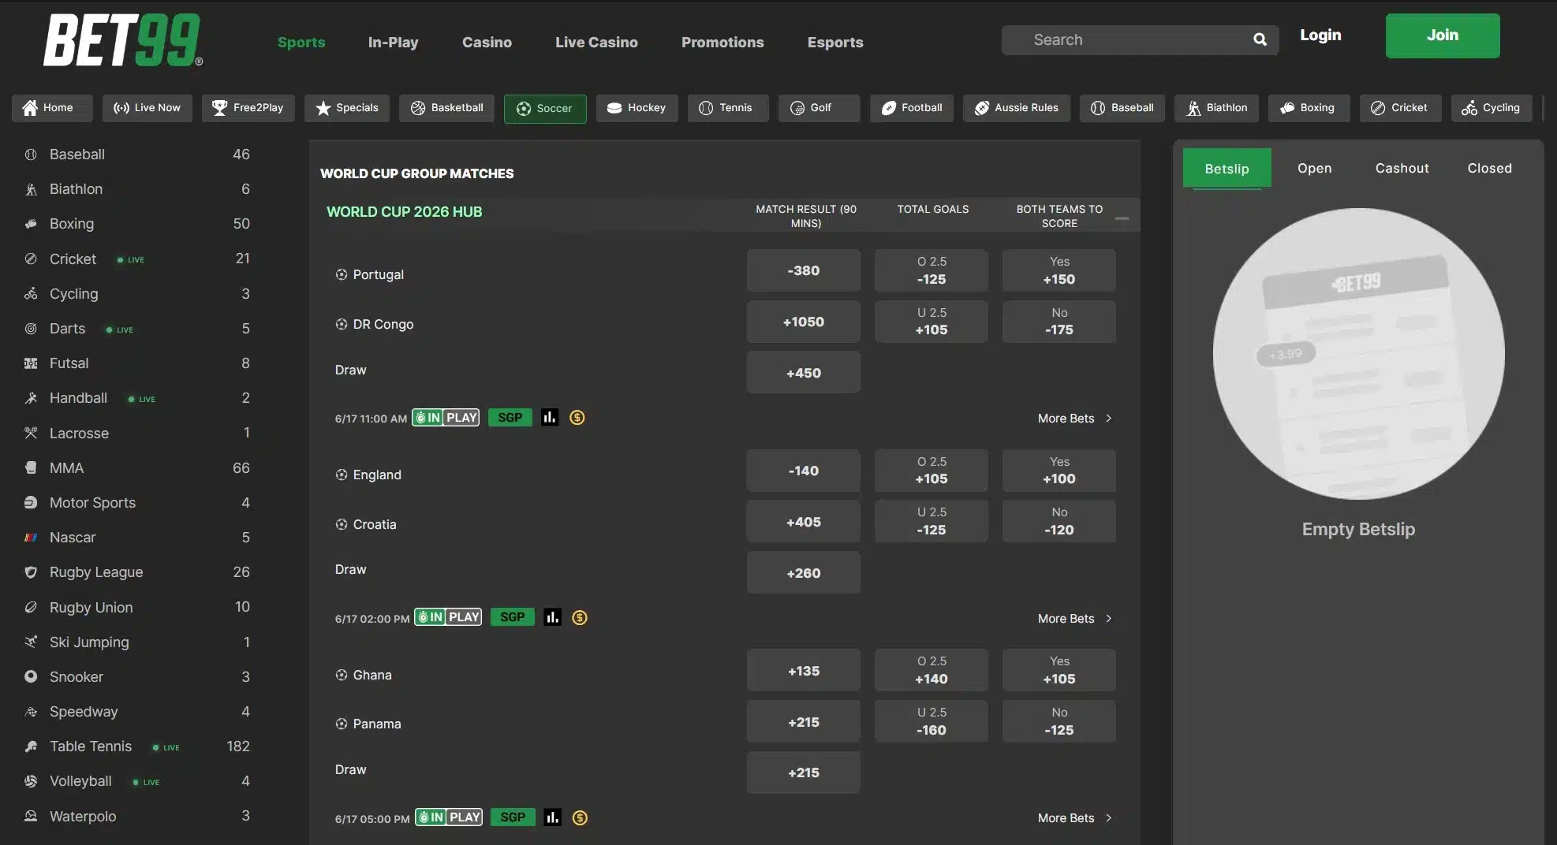Collapse the World Cup 2026 Hub section
This screenshot has width=1557, height=845.
(1122, 218)
